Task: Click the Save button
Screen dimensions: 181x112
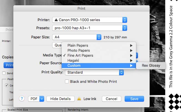Action: coord(134,99)
